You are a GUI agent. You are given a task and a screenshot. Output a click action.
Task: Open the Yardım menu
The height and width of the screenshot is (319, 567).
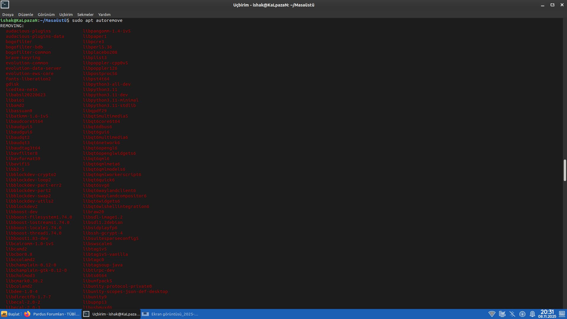pyautogui.click(x=104, y=14)
